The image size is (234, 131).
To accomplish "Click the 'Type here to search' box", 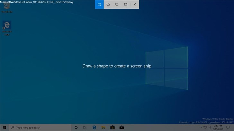I will pos(40,127).
